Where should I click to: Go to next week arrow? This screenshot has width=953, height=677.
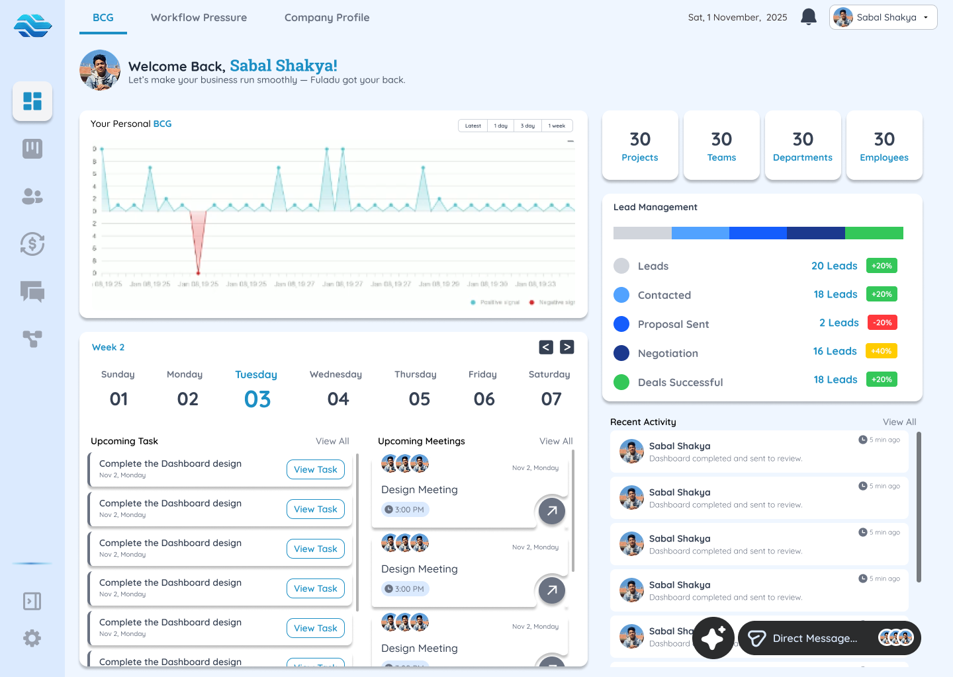[567, 347]
